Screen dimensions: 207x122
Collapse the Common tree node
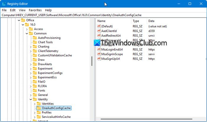click(x=27, y=34)
